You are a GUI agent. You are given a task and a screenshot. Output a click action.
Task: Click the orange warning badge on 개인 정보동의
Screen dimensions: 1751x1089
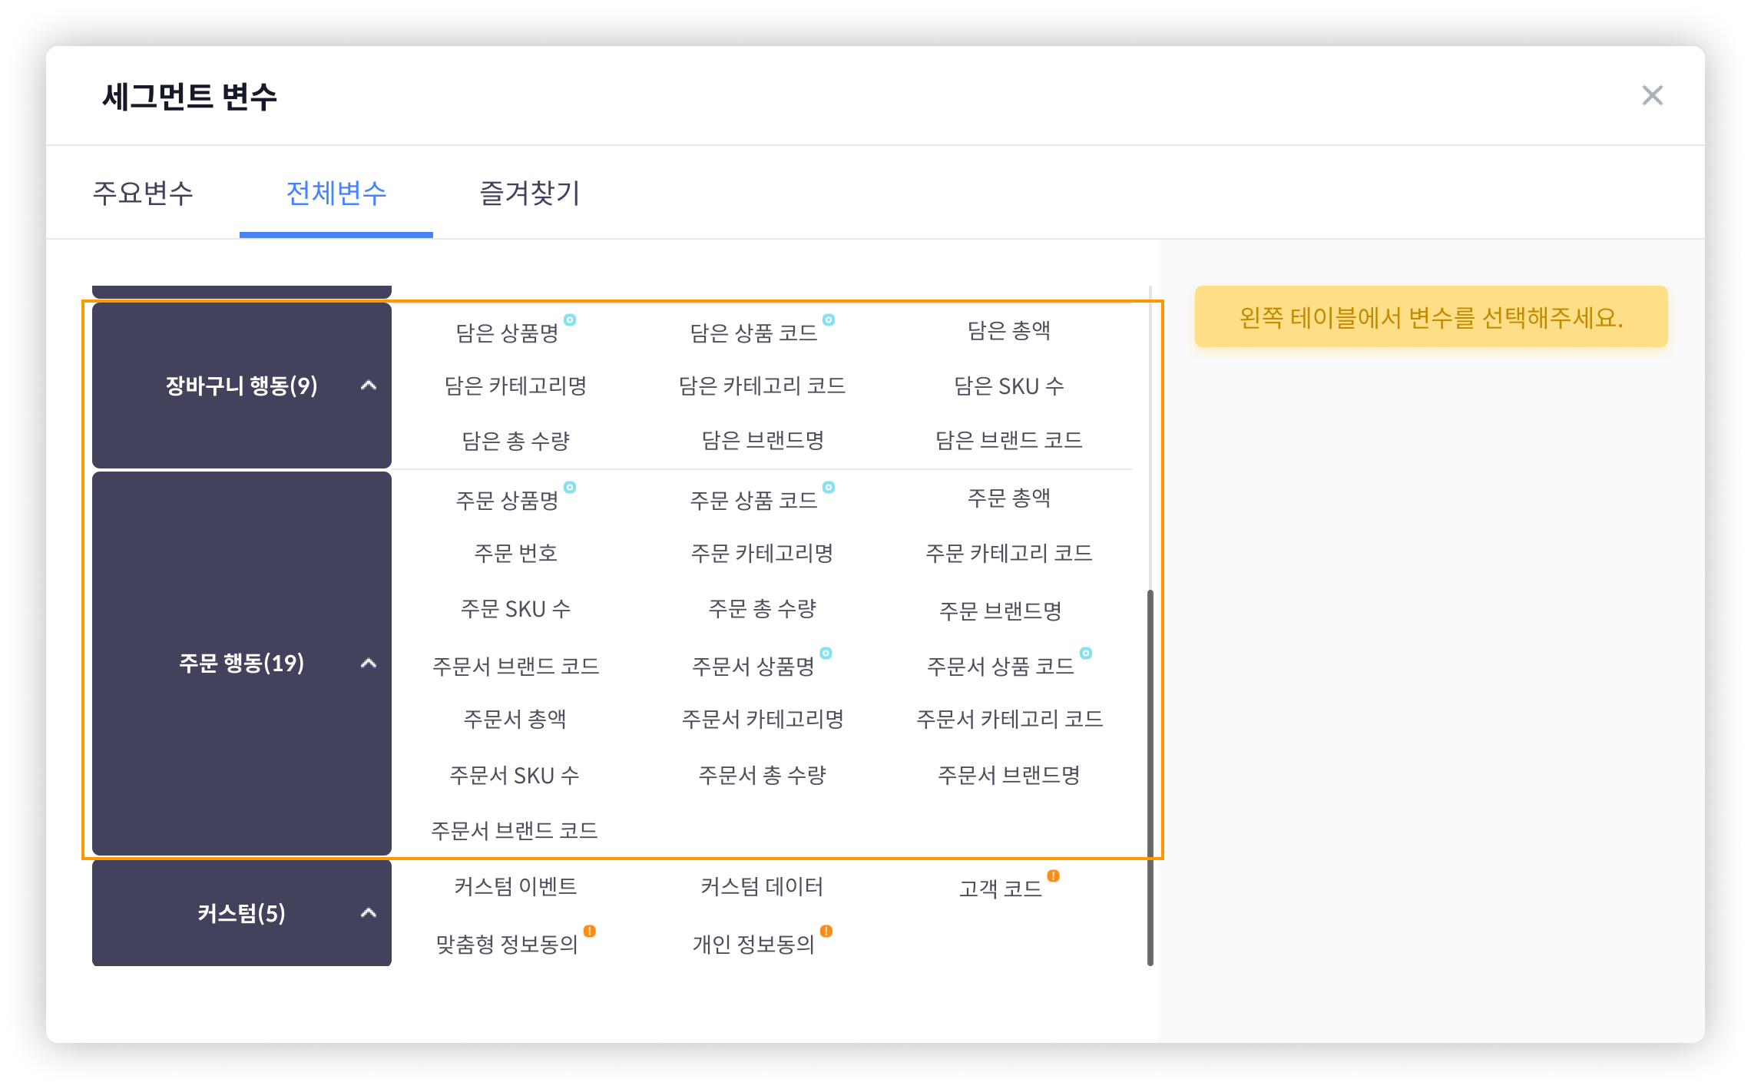point(826,931)
